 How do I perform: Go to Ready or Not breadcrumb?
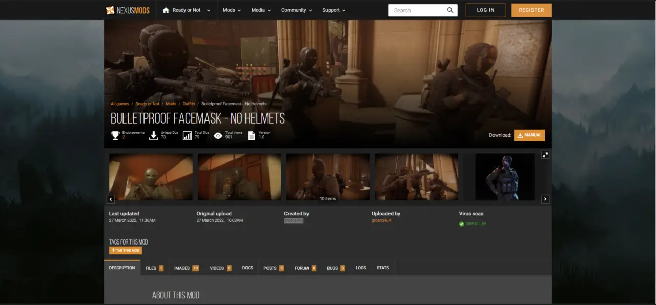(x=147, y=104)
